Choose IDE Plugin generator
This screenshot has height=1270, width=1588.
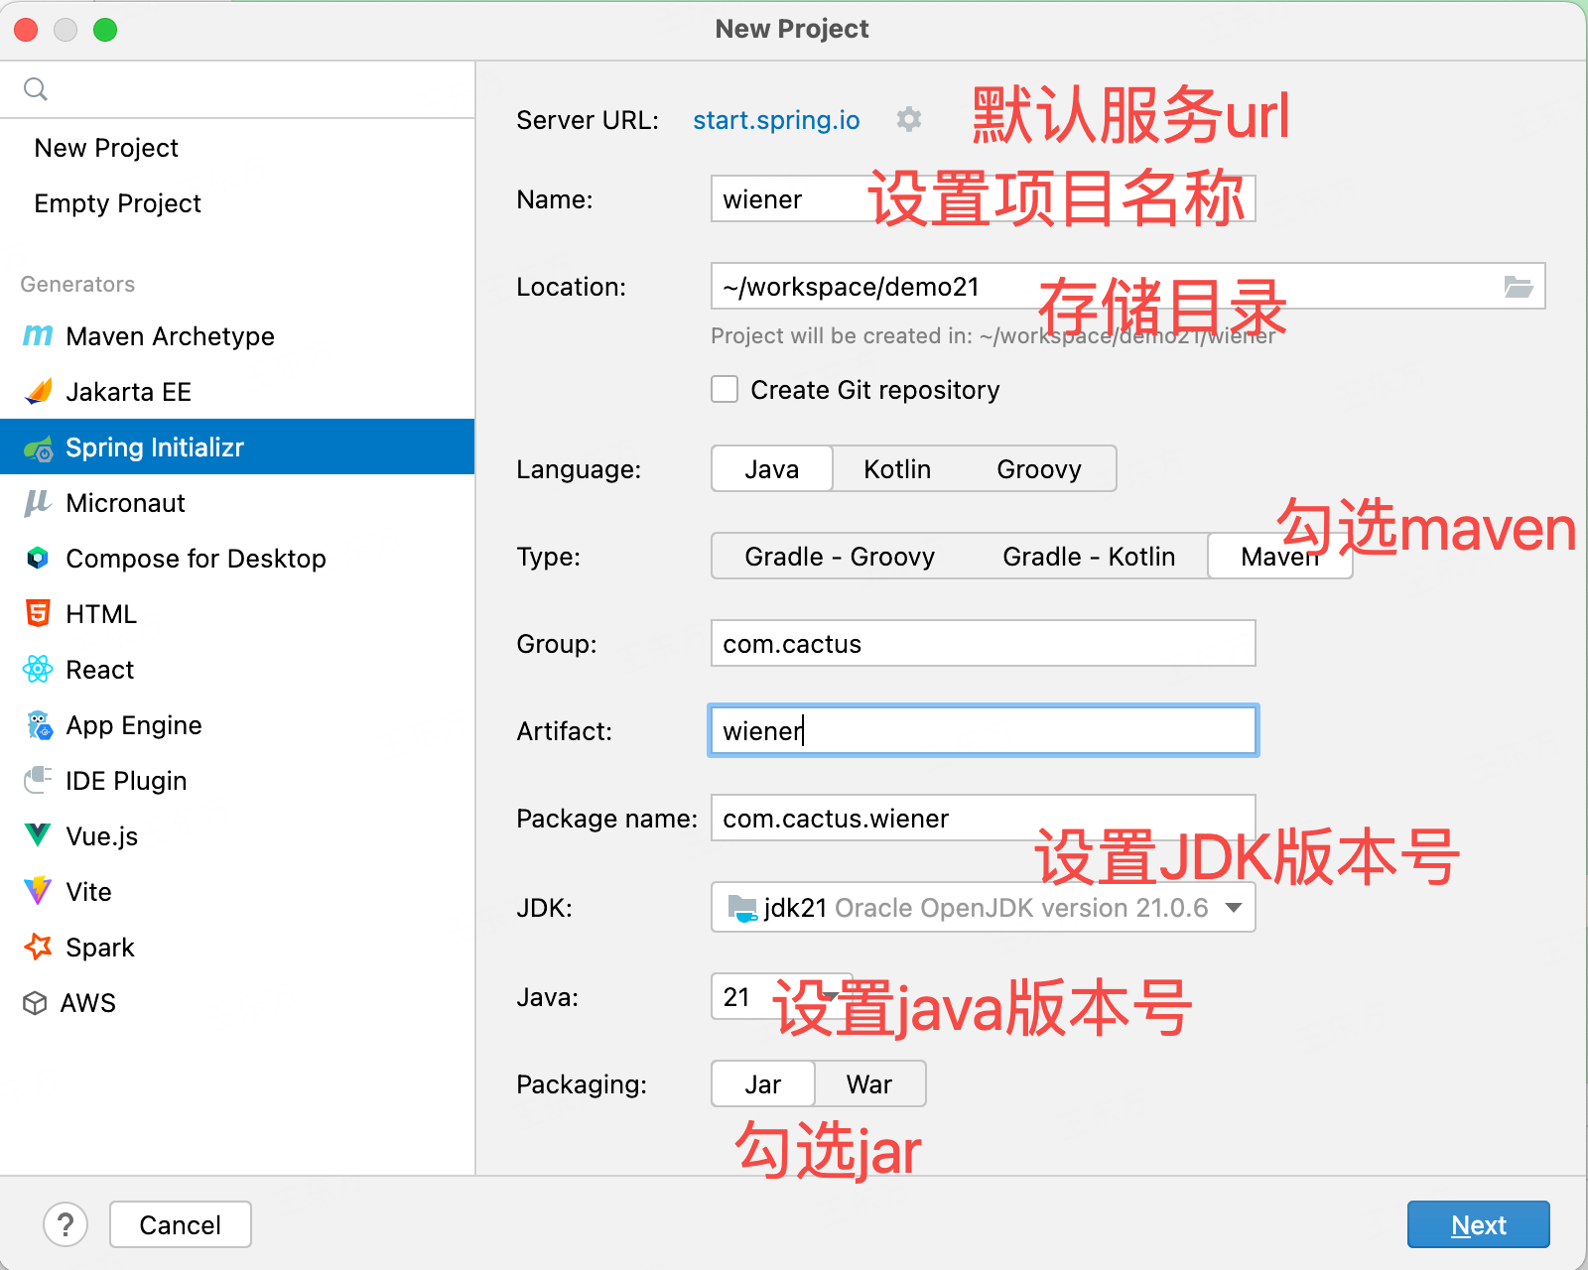pyautogui.click(x=238, y=781)
